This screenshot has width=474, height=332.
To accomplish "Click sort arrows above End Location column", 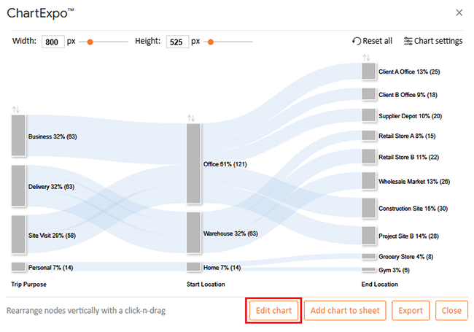I will point(366,58).
